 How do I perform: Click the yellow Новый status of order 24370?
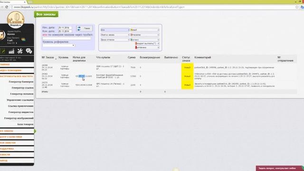click(187, 85)
